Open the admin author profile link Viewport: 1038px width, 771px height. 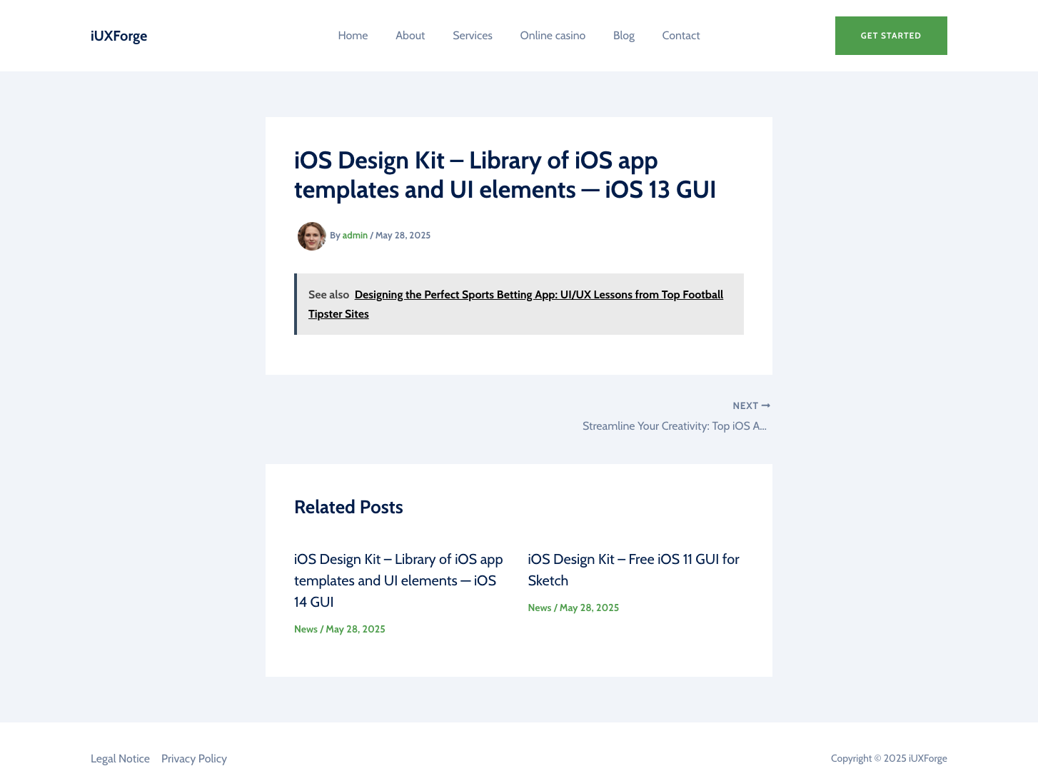click(355, 235)
